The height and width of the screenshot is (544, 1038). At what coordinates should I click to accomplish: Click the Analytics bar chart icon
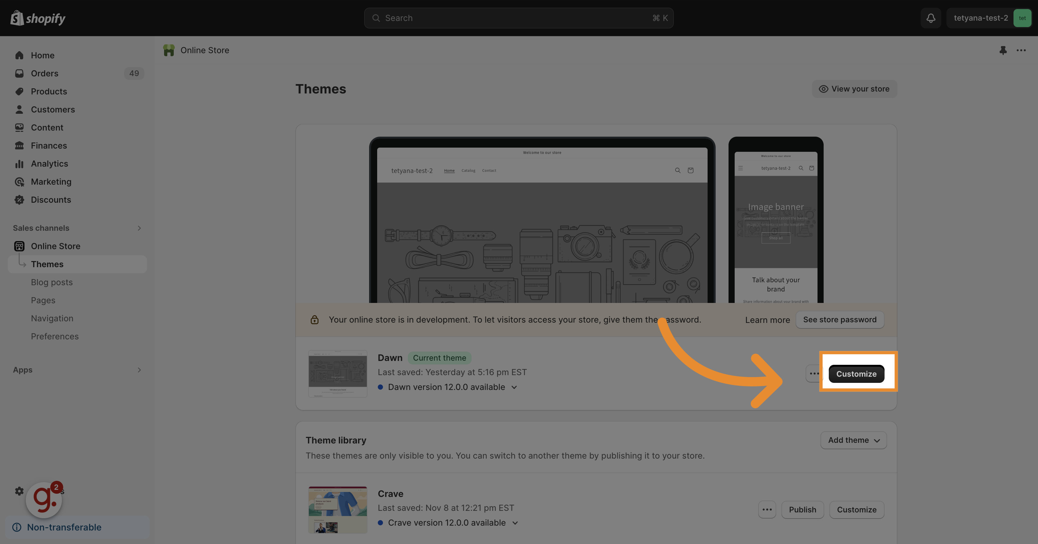pos(19,164)
